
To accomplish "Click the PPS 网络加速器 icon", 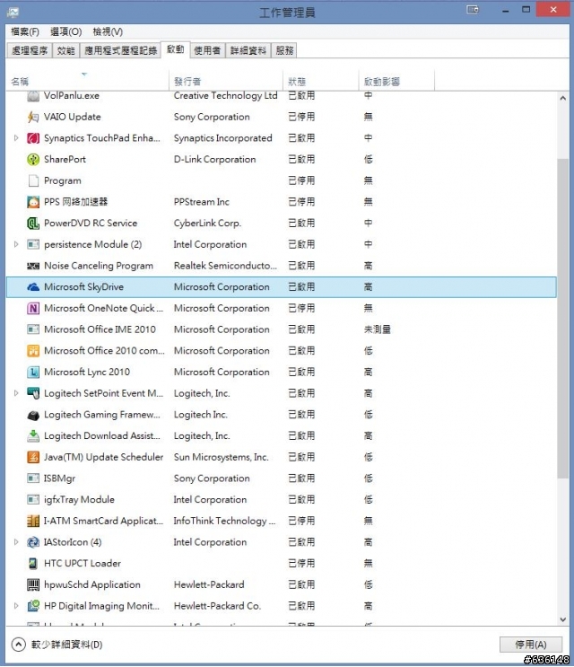I will click(x=33, y=202).
